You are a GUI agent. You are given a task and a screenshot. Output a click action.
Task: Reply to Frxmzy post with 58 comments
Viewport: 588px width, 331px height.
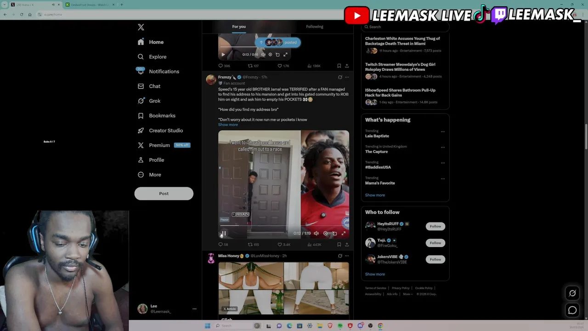click(223, 245)
